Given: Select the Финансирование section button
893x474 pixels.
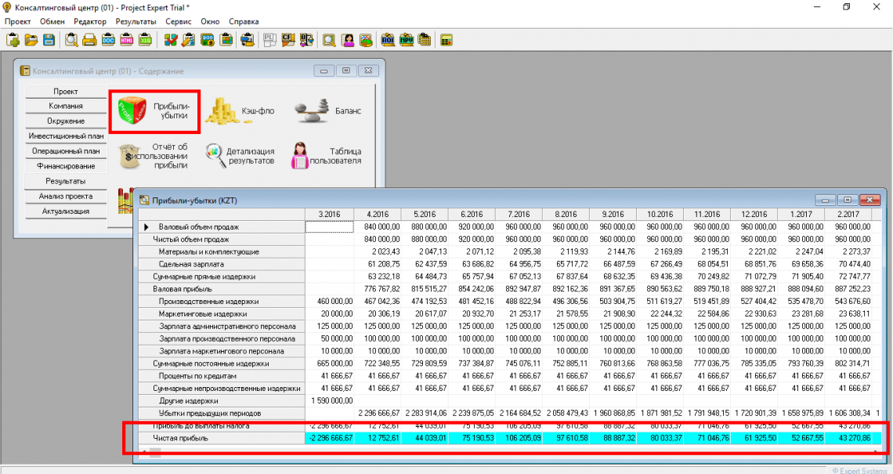Looking at the screenshot, I should pyautogui.click(x=66, y=166).
